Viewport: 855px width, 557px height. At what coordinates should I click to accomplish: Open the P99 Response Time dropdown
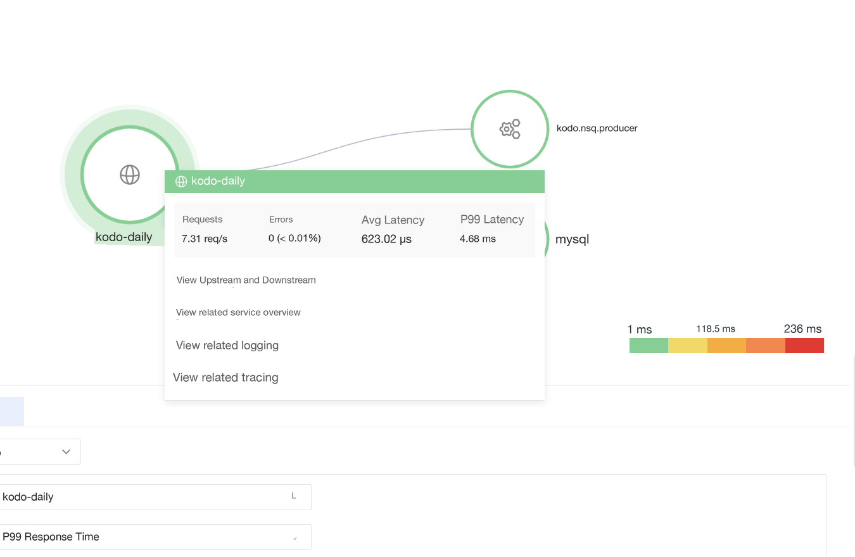155,537
